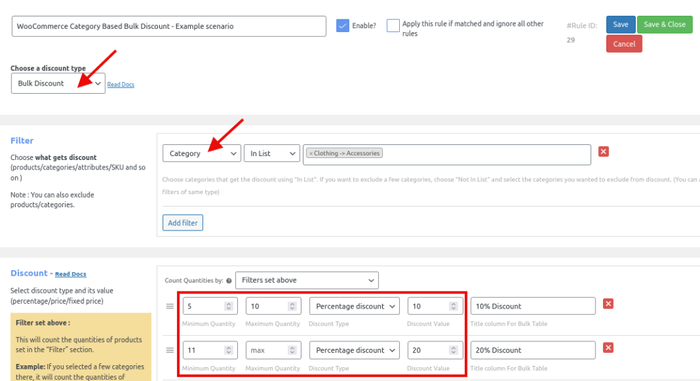Remove the 20% Discount range row
Viewport: 700px width, 381px height.
[x=608, y=347]
